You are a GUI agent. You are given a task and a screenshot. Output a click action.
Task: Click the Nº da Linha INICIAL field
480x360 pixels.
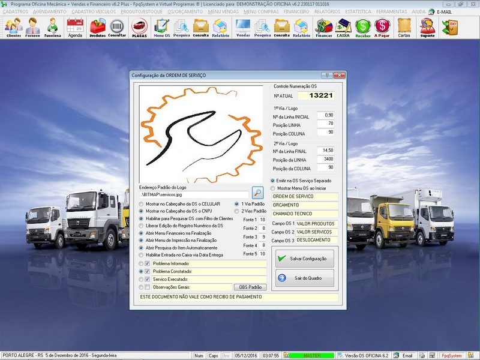325,115
